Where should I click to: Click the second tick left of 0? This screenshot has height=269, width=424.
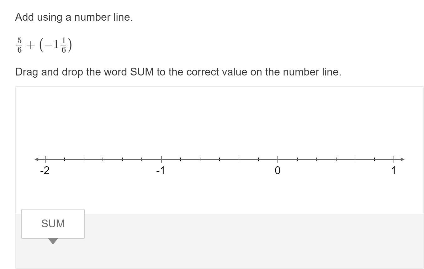pyautogui.click(x=239, y=159)
